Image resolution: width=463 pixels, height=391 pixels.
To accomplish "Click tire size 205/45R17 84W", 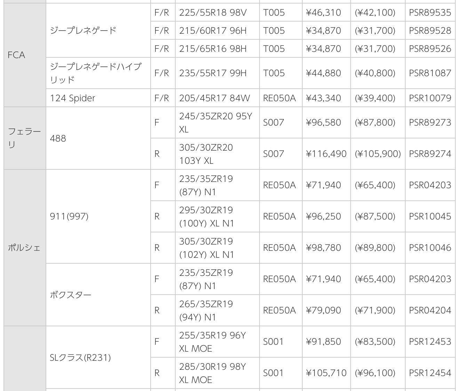I will click(x=214, y=98).
